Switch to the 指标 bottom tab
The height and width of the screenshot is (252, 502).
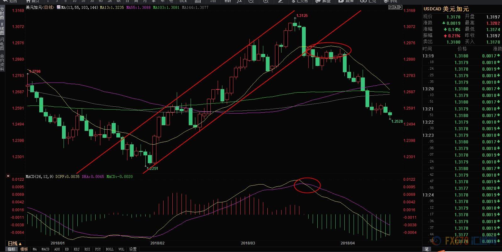tap(11, 249)
